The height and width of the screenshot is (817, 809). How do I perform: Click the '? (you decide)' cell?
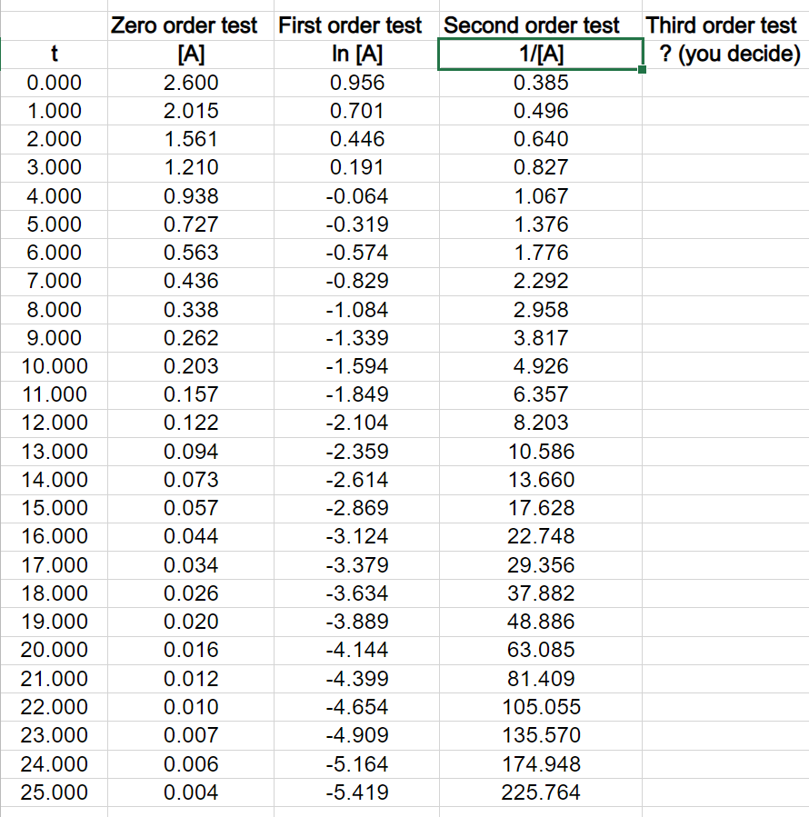pyautogui.click(x=725, y=55)
